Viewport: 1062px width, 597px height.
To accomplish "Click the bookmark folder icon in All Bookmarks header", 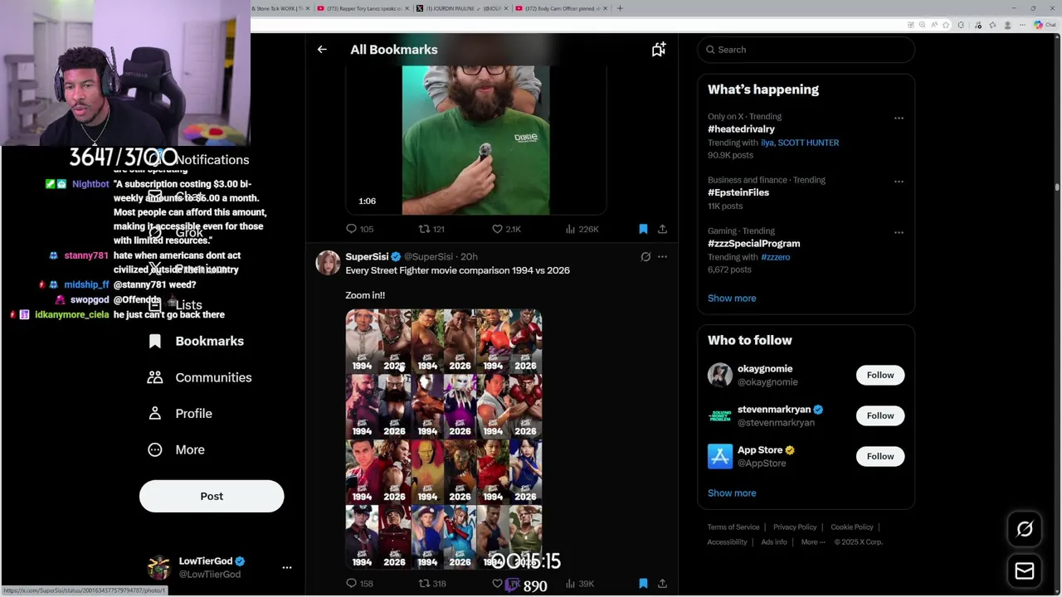I will coord(658,50).
